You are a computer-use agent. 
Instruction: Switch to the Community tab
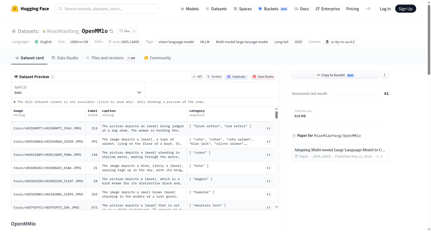[157, 58]
